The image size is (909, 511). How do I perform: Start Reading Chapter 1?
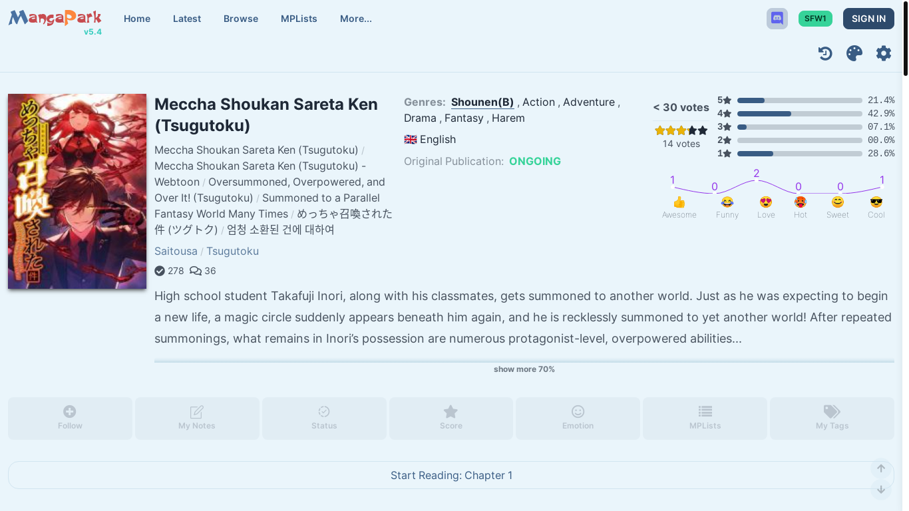pyautogui.click(x=451, y=475)
